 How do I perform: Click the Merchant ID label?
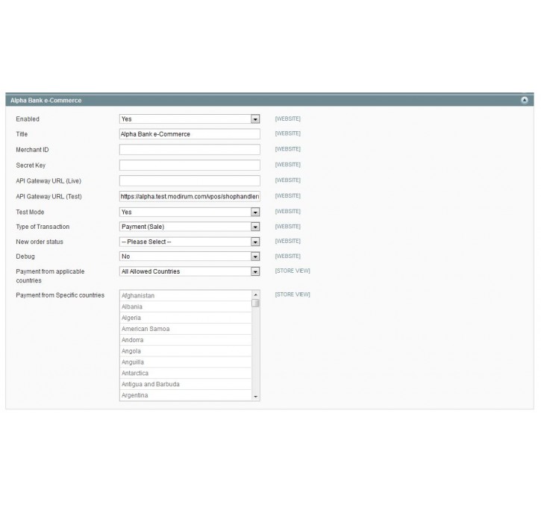pyautogui.click(x=32, y=150)
